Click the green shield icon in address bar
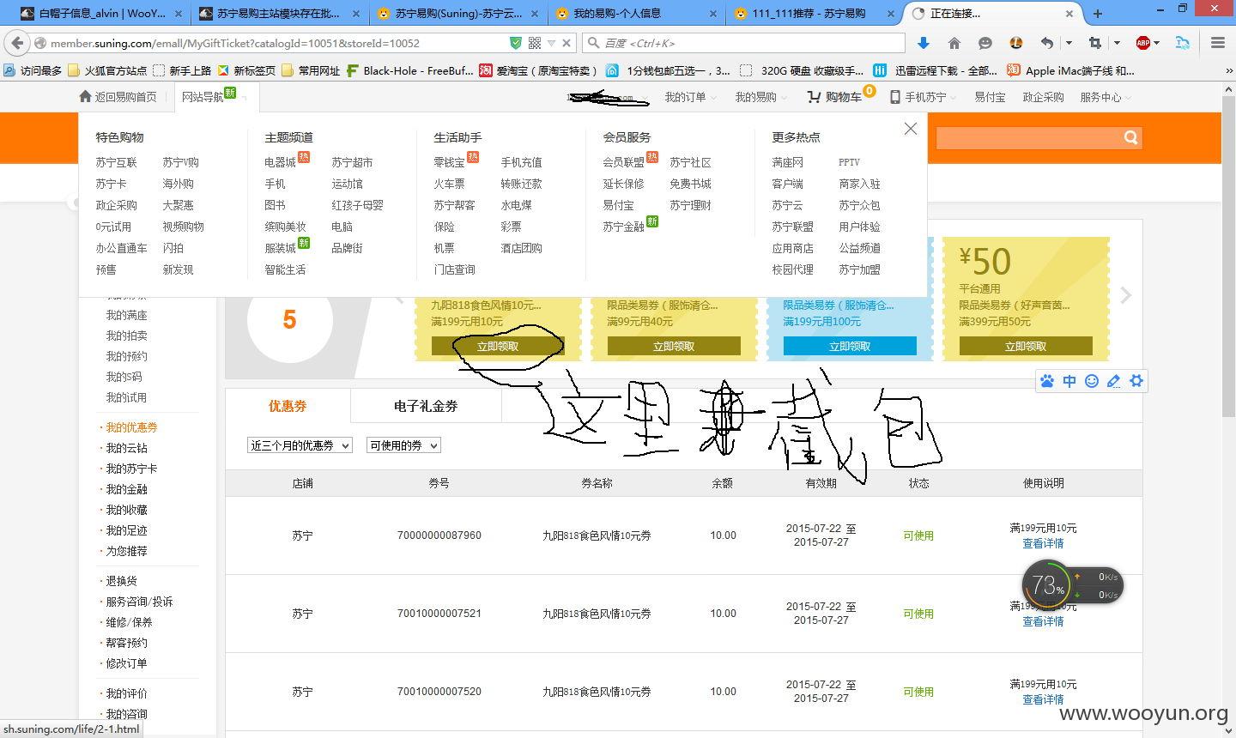1236x738 pixels. [515, 43]
